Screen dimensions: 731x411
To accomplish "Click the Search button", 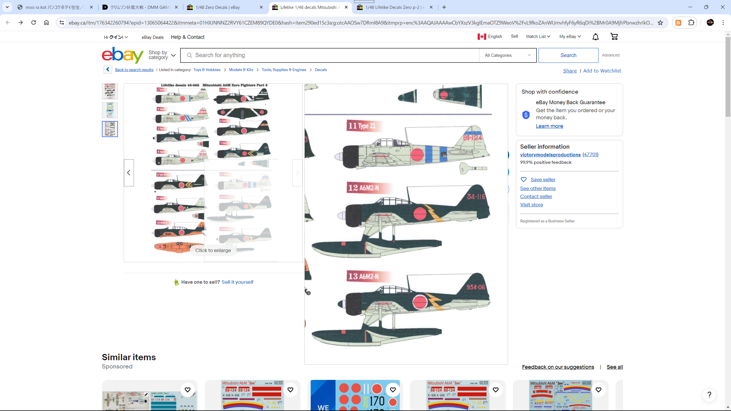I will click(568, 55).
